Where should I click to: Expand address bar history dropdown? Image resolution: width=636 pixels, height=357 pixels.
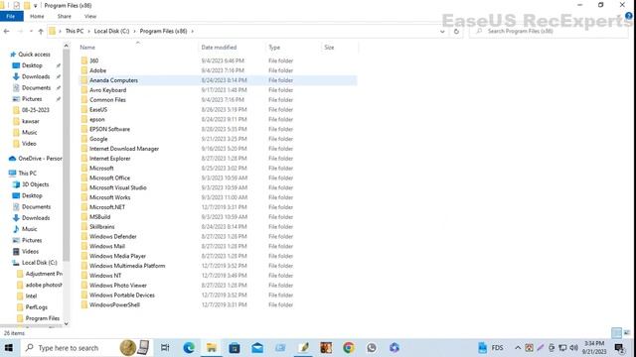pyautogui.click(x=442, y=31)
